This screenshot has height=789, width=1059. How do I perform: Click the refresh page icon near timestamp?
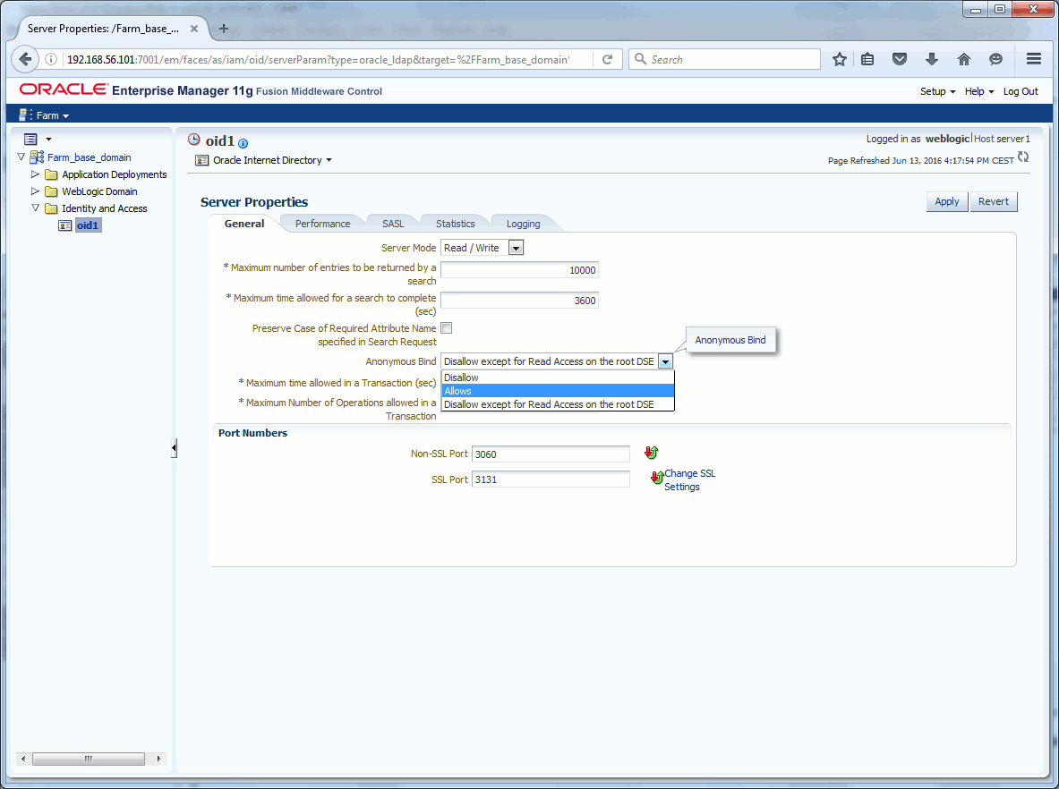click(x=1023, y=157)
